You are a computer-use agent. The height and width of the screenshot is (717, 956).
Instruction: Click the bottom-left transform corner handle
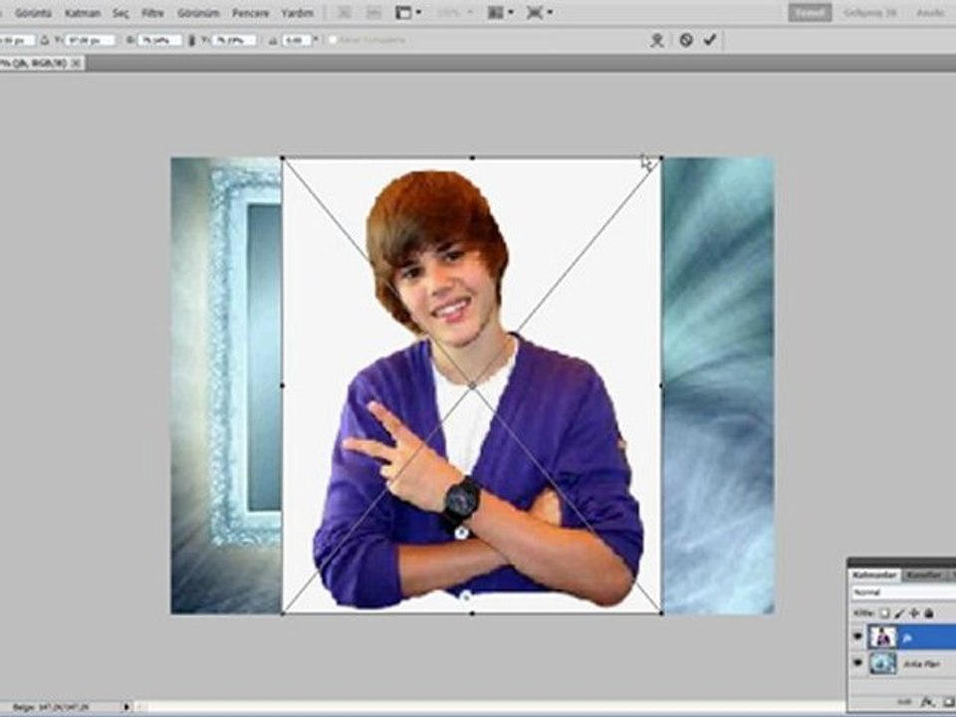(282, 613)
